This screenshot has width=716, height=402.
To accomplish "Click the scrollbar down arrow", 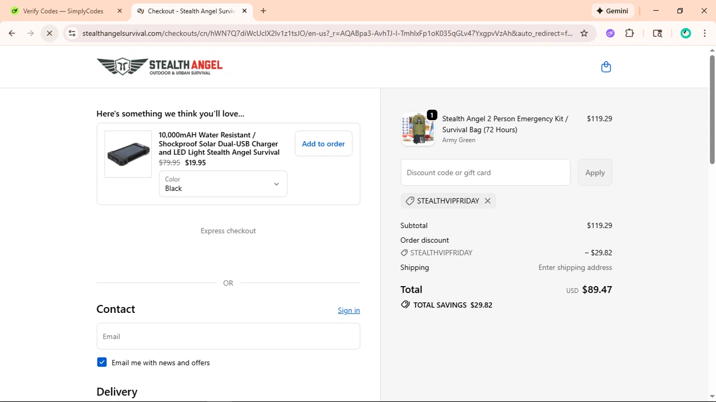I will pyautogui.click(x=712, y=396).
